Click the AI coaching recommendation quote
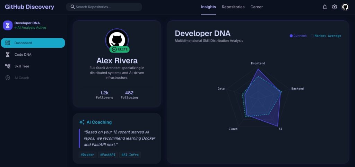 click(120, 138)
